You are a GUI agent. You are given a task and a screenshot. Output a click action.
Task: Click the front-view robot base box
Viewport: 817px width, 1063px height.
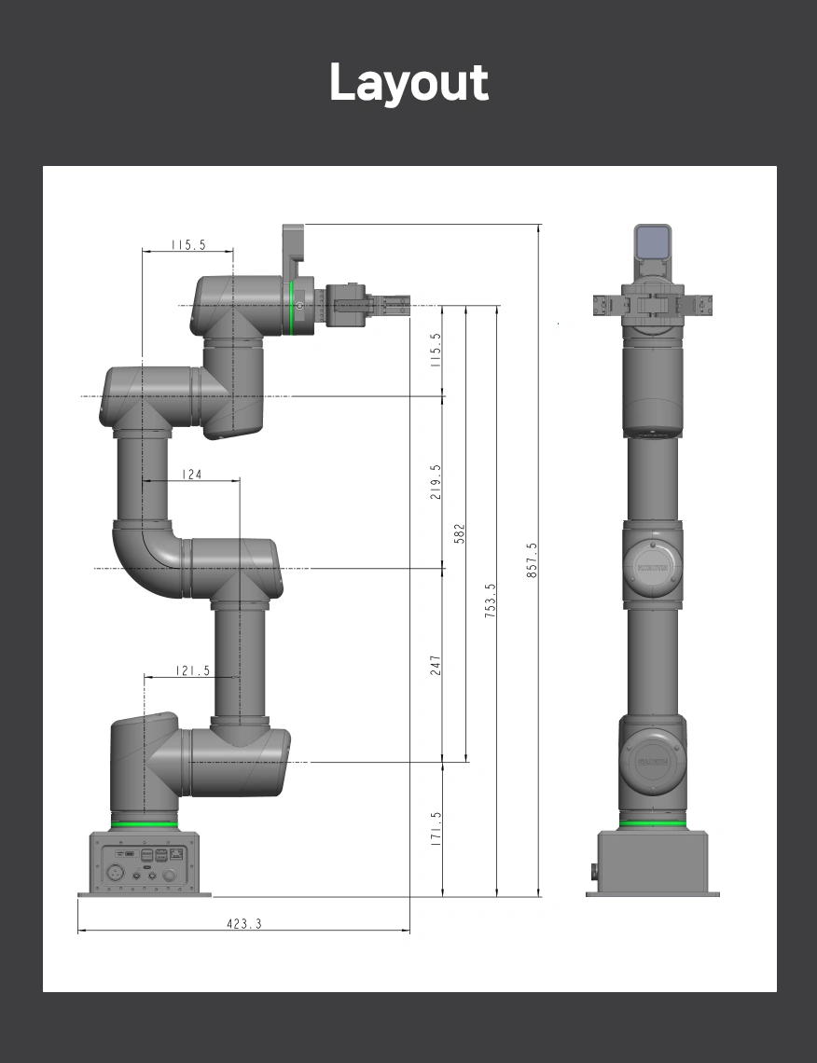[x=652, y=862]
